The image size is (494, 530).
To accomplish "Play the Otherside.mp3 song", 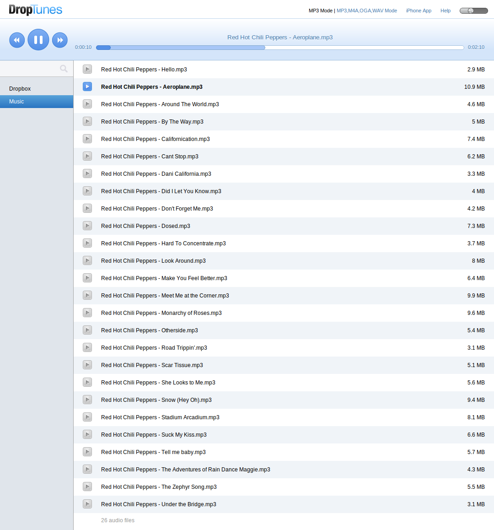I will pyautogui.click(x=87, y=330).
